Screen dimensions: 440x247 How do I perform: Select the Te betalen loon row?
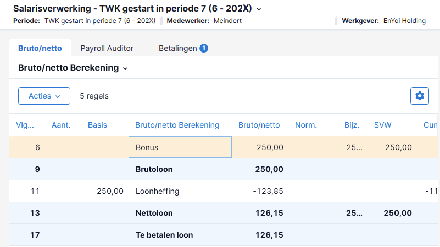[x=224, y=235]
